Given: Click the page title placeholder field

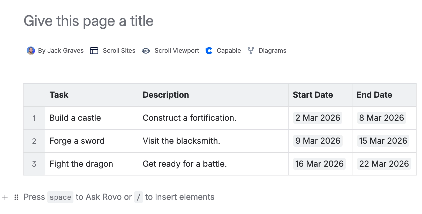Looking at the screenshot, I should tap(88, 21).
